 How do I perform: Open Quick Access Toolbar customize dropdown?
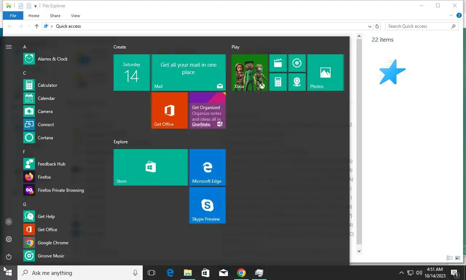pos(35,6)
